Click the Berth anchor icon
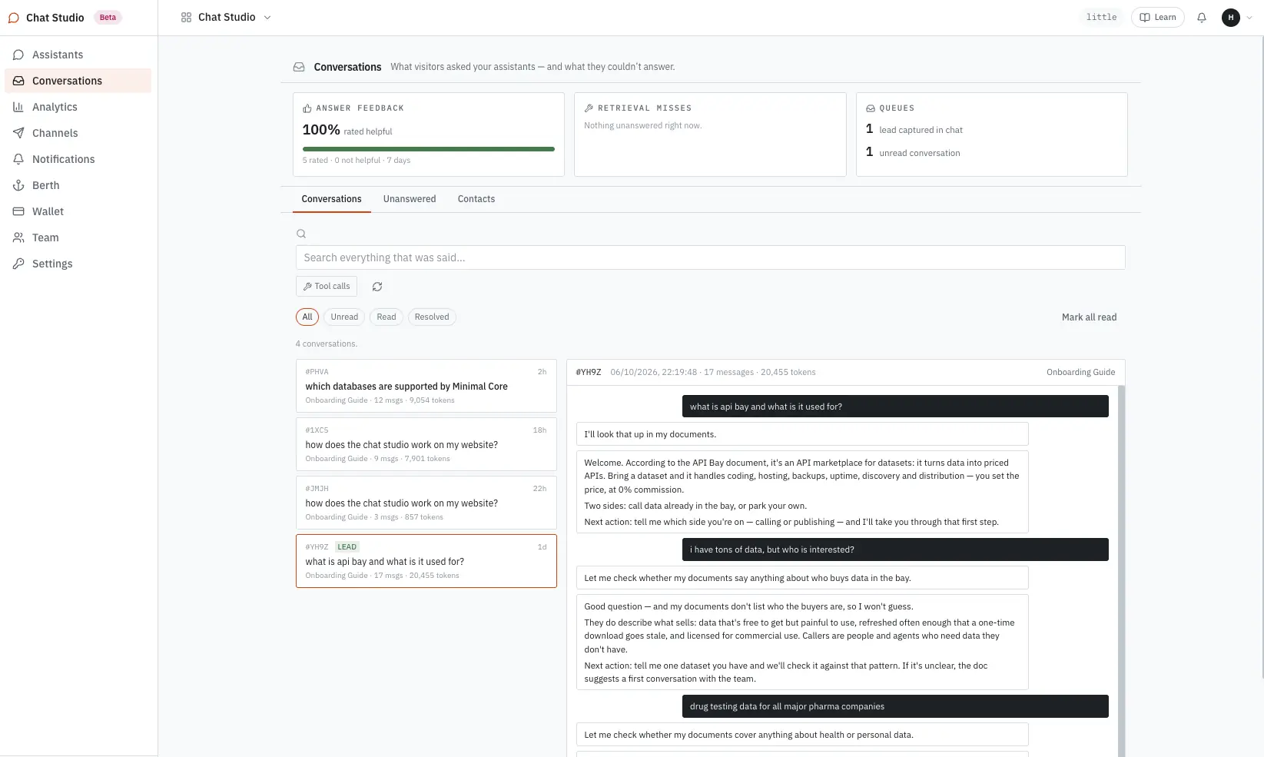Screen dimensions: 1264x757 coord(18,185)
